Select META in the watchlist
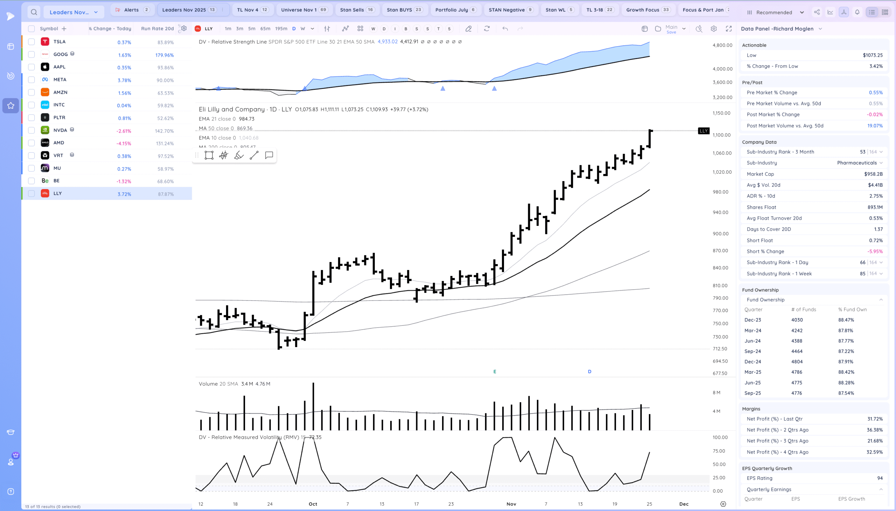This screenshot has height=511, width=896. (x=60, y=80)
